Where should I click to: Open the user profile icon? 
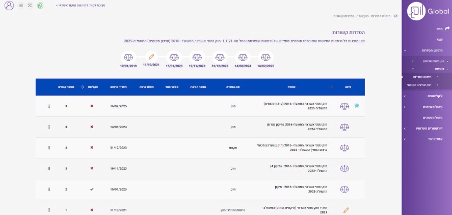(x=8, y=6)
